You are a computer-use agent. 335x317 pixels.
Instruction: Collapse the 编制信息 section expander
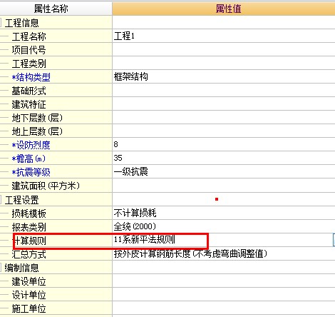[1, 268]
